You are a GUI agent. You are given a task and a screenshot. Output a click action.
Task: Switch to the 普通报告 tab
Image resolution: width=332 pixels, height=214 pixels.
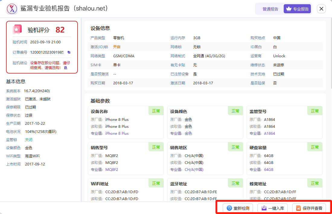tap(270, 9)
